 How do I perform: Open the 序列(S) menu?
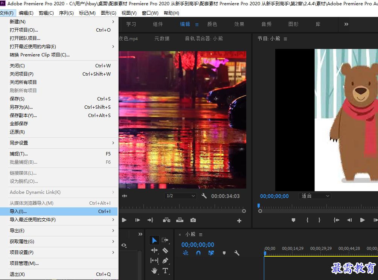[66, 13]
